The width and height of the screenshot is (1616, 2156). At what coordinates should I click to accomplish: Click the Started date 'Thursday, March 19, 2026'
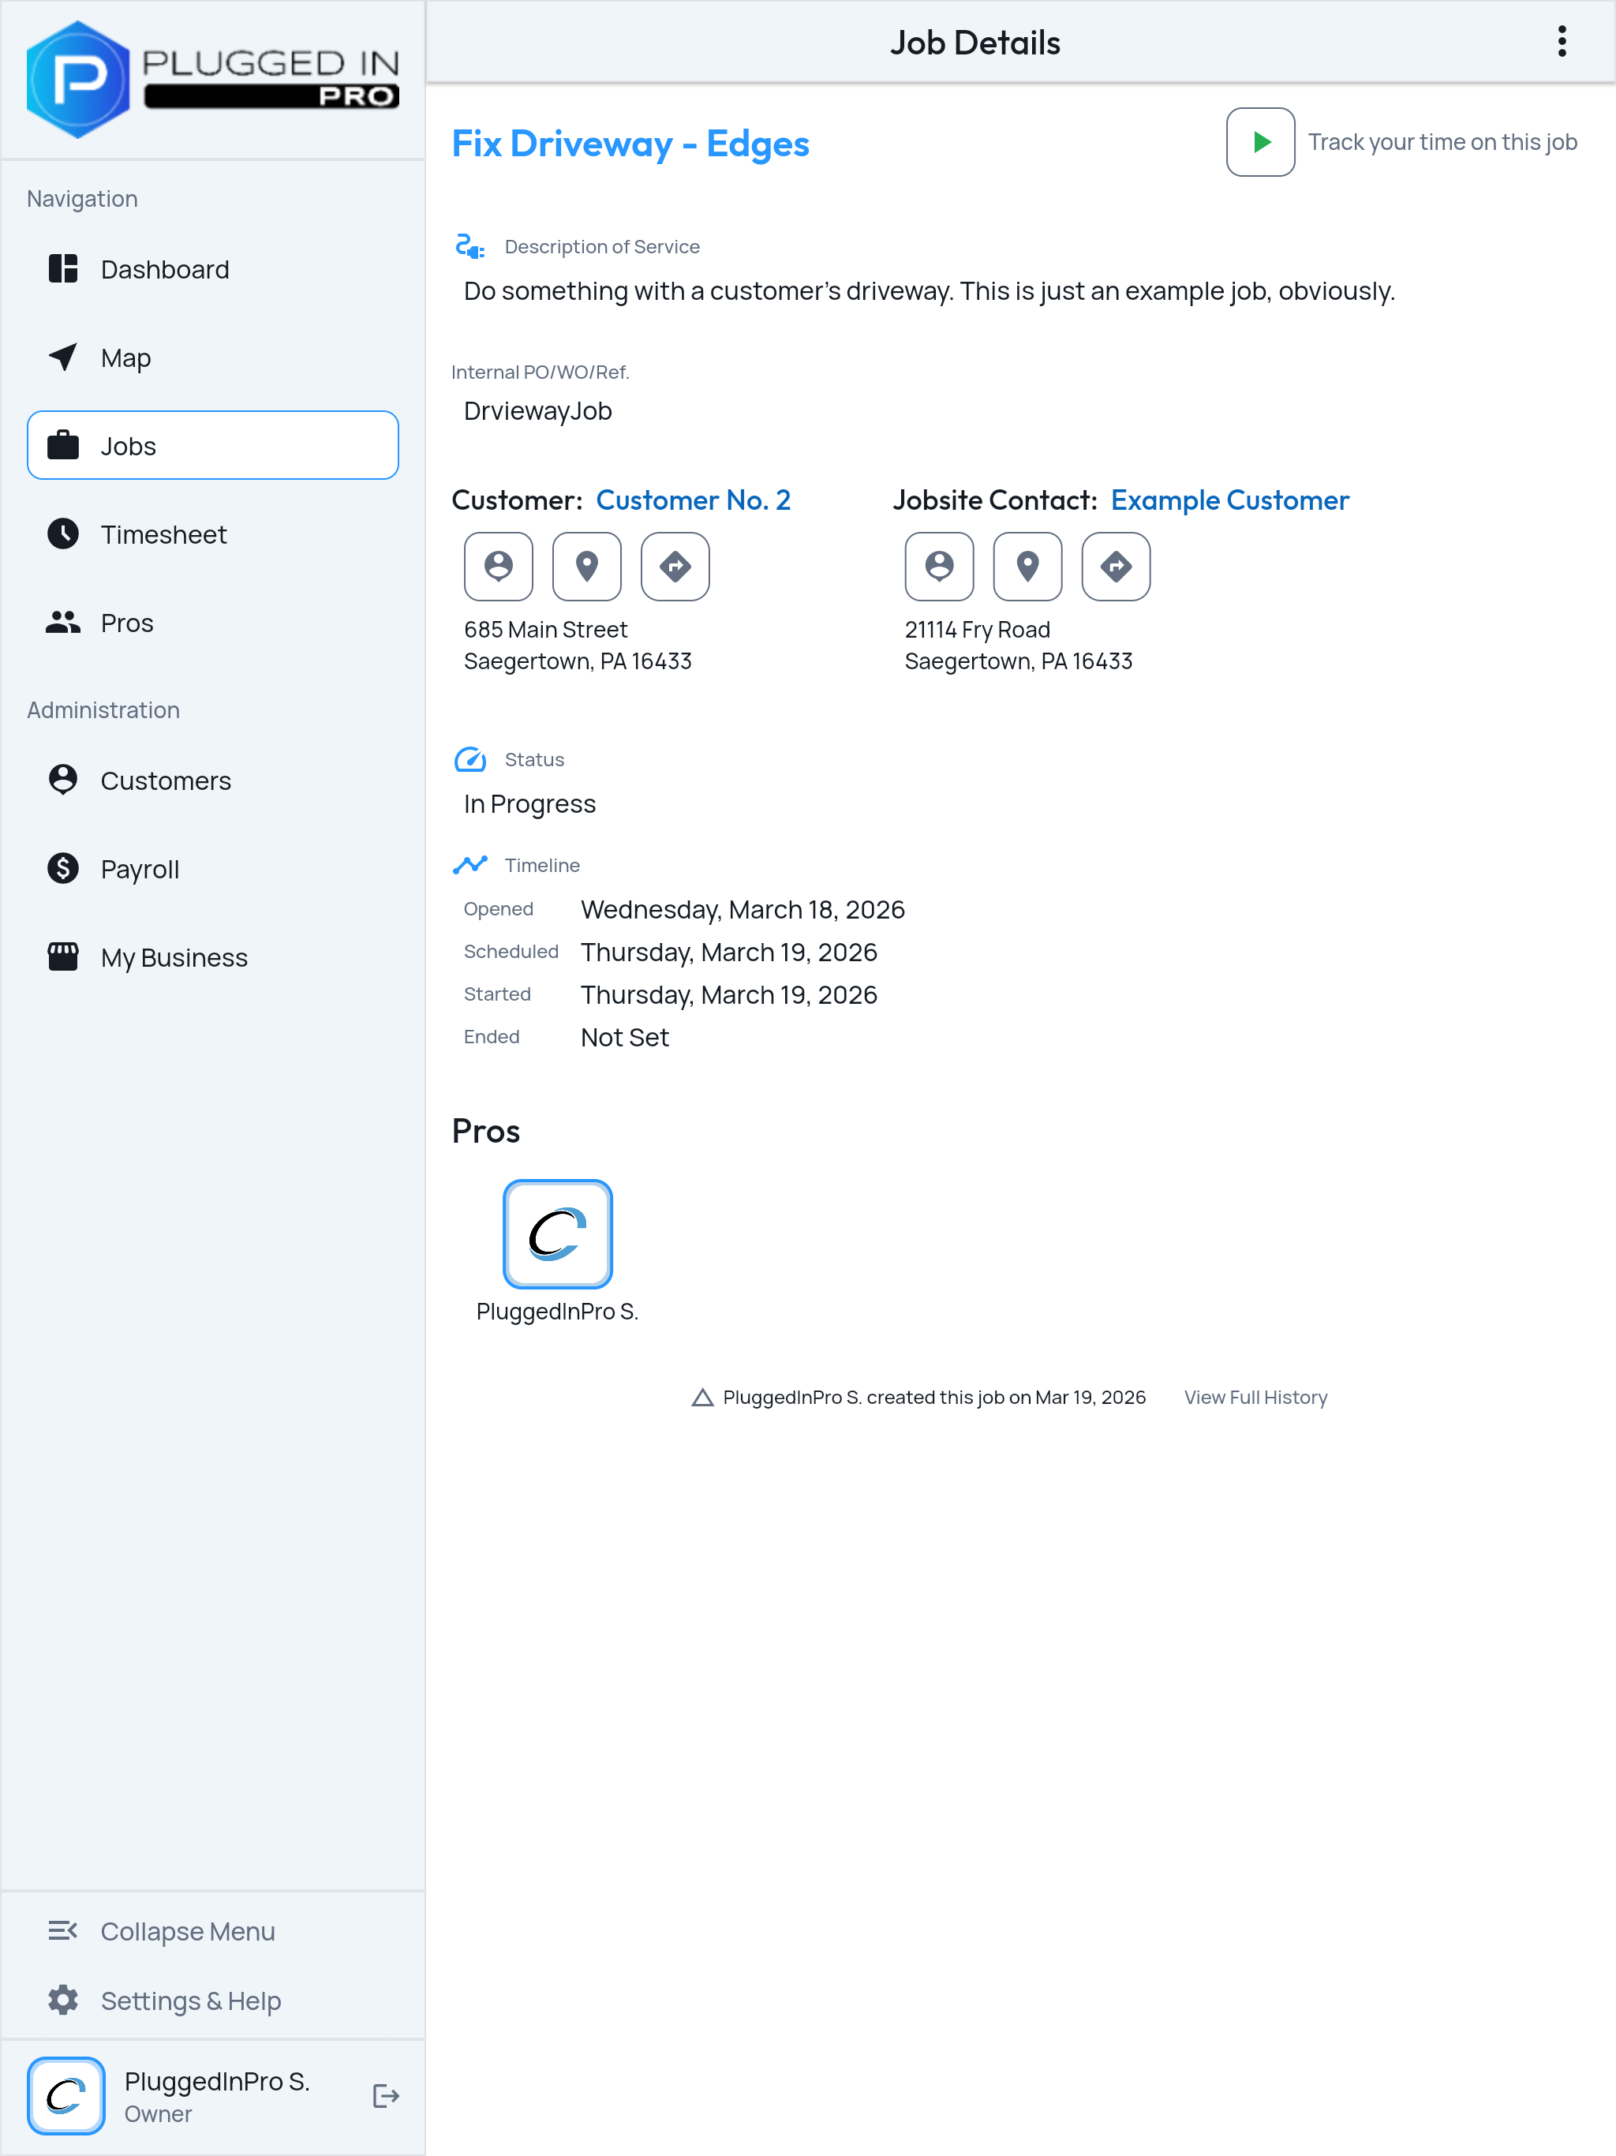pyautogui.click(x=729, y=995)
